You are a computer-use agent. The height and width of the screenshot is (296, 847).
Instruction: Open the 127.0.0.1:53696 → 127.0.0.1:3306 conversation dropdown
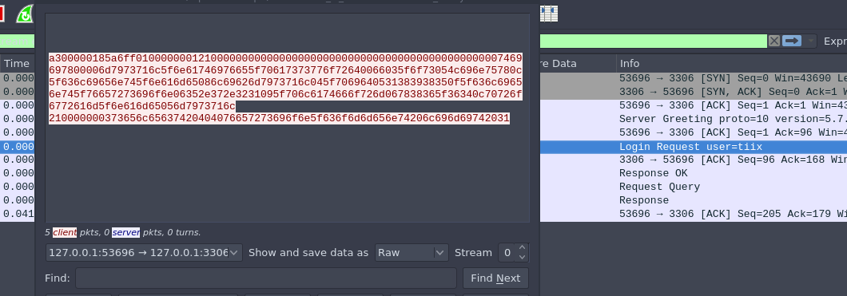coord(144,252)
